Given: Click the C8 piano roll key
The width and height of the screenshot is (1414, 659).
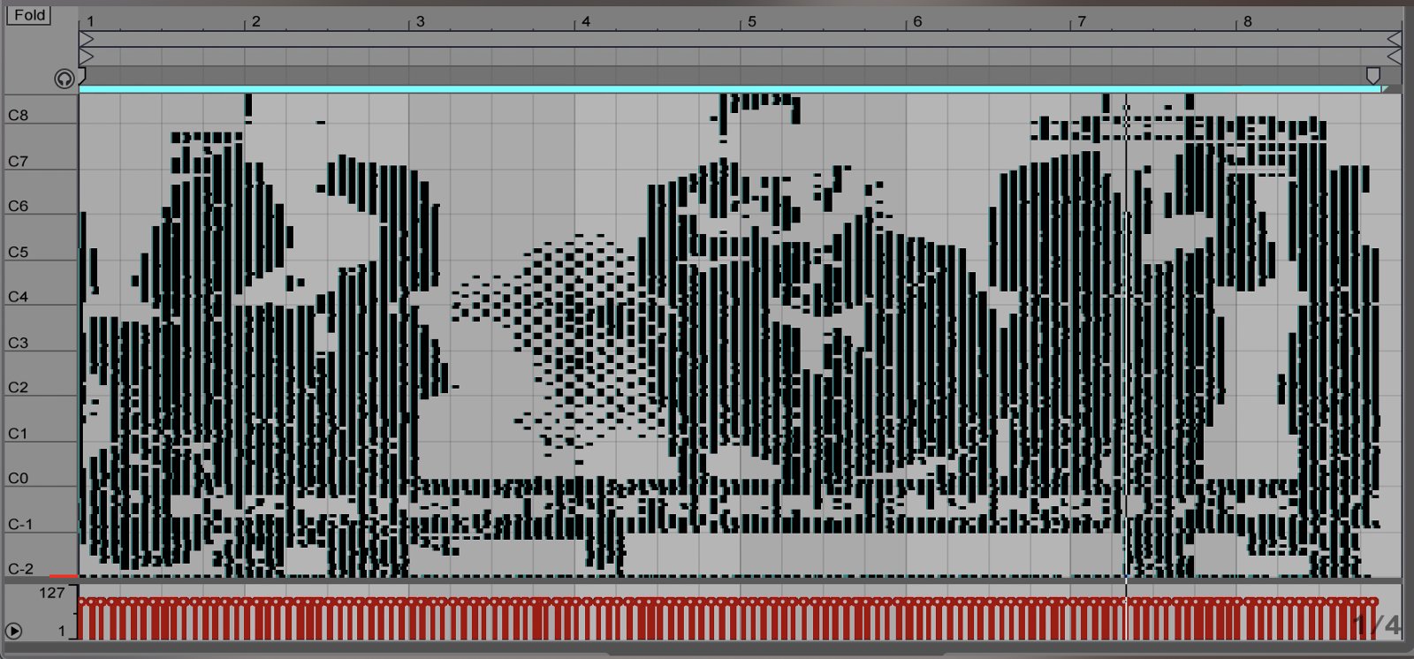Looking at the screenshot, I should coord(18,115).
